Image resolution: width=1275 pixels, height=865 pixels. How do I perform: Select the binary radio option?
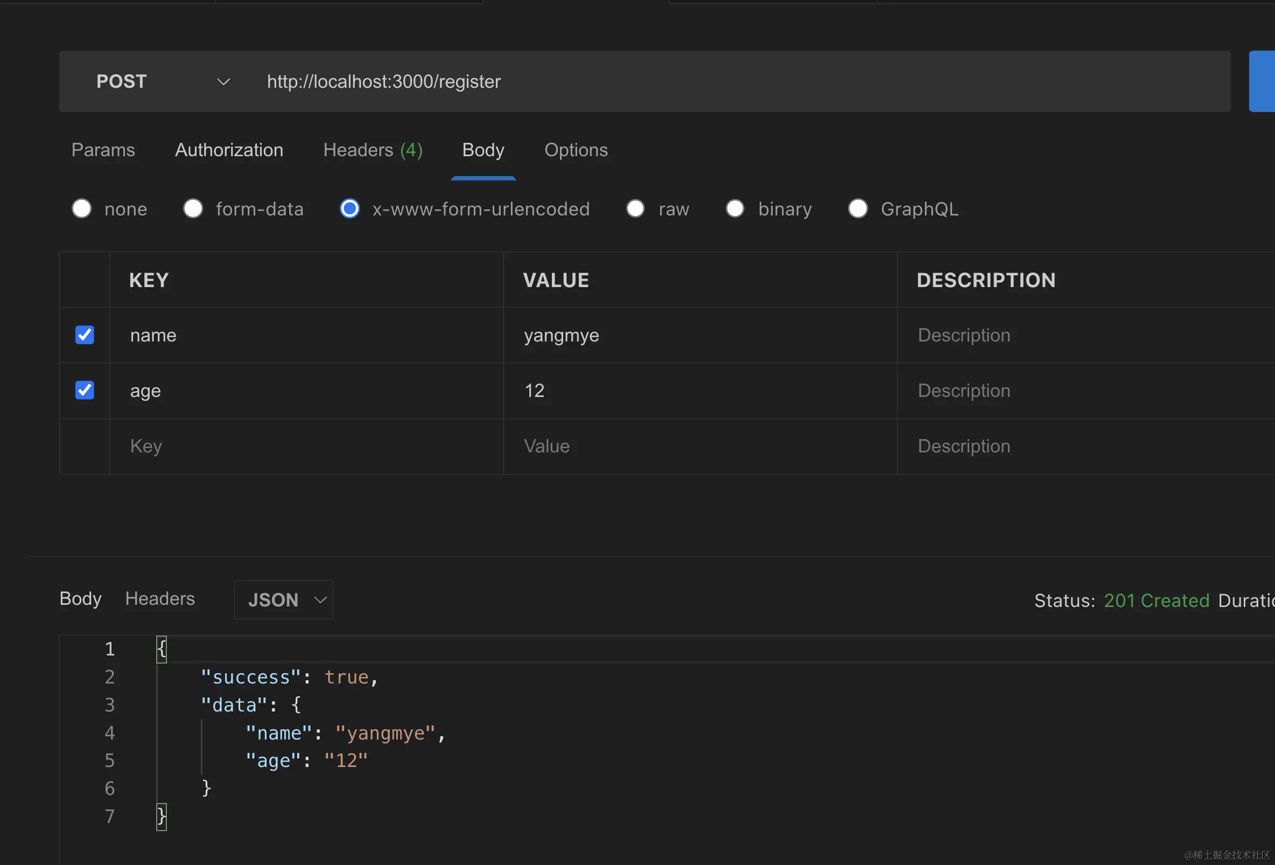734,208
